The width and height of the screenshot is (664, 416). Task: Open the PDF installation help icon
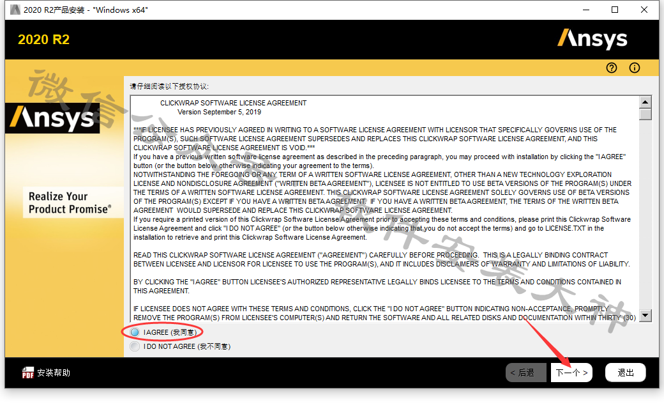point(28,373)
